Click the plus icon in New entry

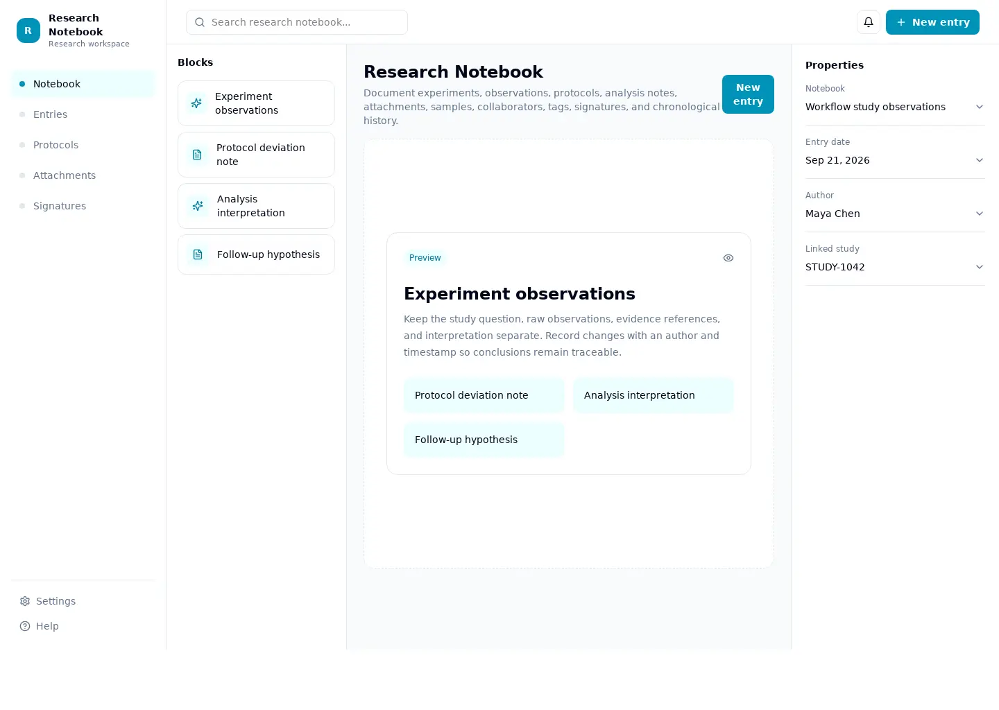point(901,22)
